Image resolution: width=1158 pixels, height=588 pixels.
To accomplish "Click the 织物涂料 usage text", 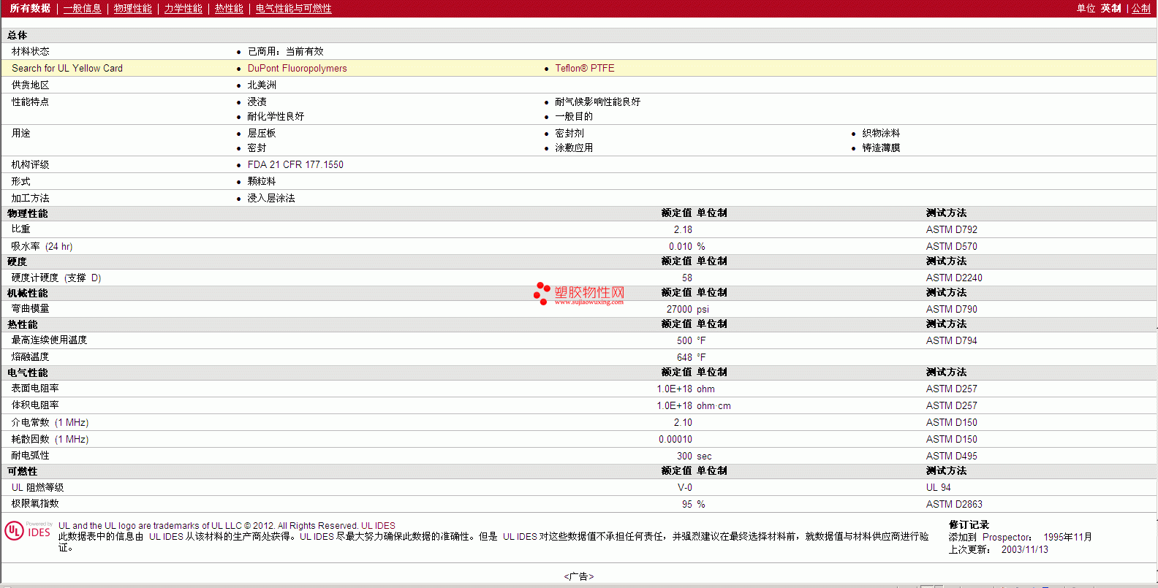I will point(881,133).
